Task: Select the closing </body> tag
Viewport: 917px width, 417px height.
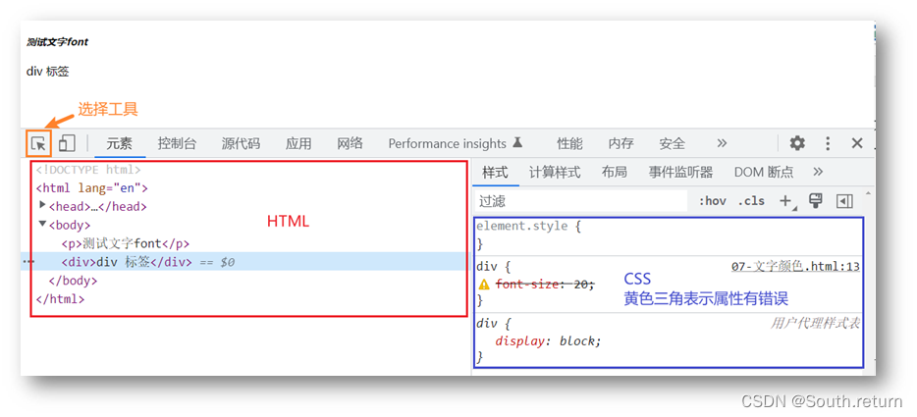Action: click(73, 281)
